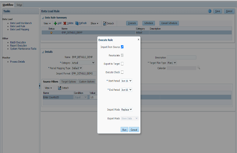The image size is (237, 153).
Task: Open the Category dropdown in Details
Action: (83, 63)
